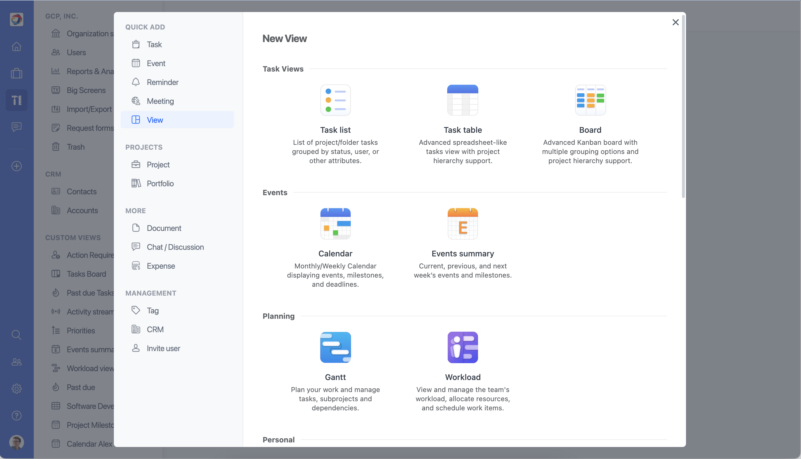The image size is (801, 459).
Task: Open Import/Export in background sidebar
Action: pyautogui.click(x=82, y=109)
